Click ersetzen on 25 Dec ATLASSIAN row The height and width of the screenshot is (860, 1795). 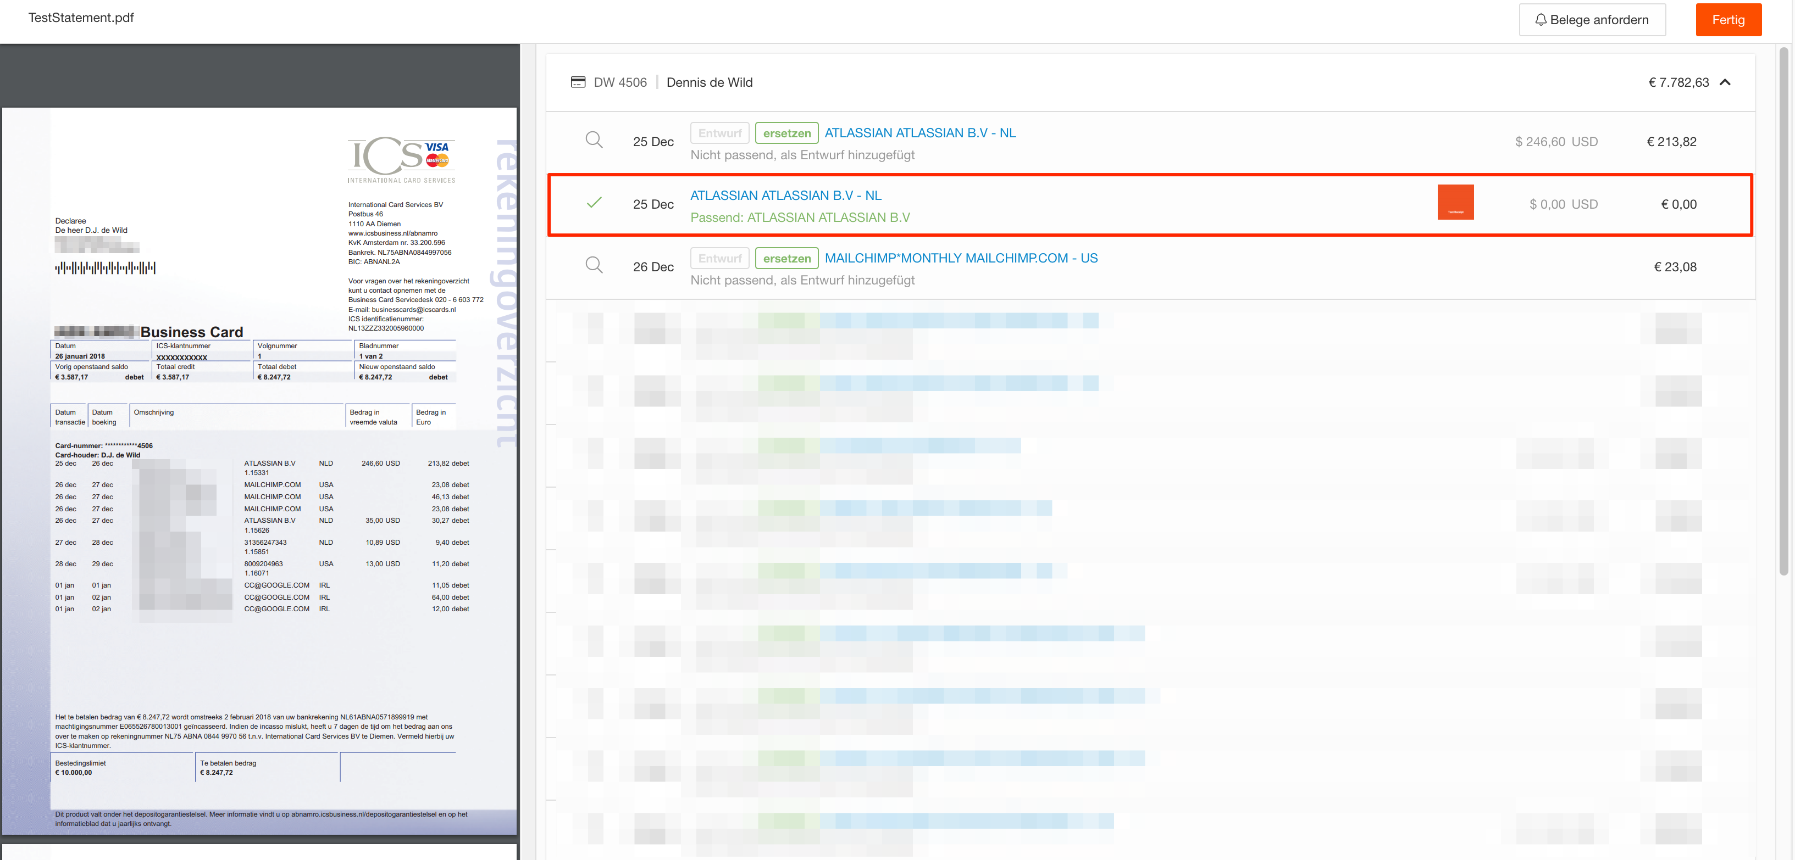(x=786, y=133)
